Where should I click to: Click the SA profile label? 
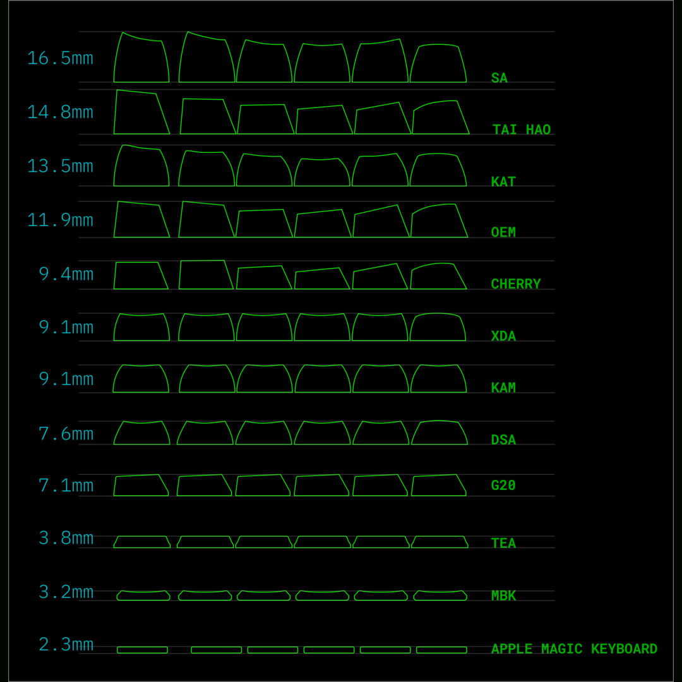point(499,78)
